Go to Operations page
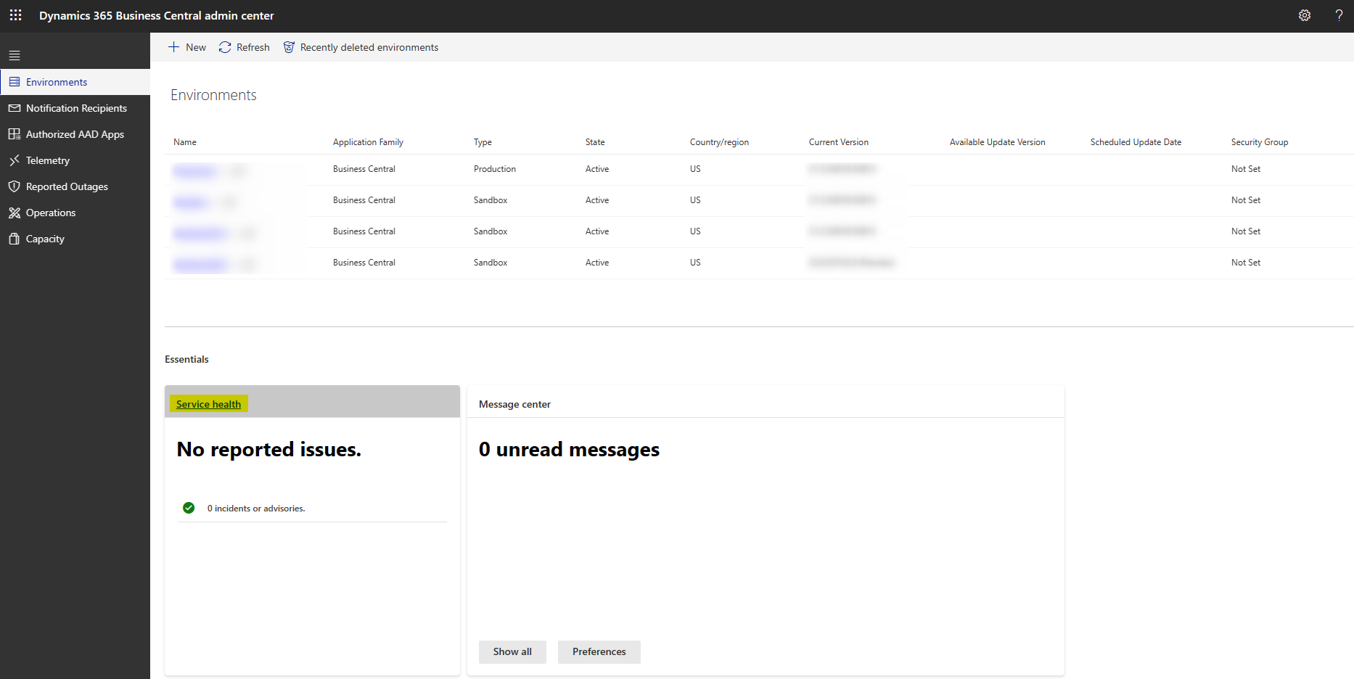1354x679 pixels. [x=75, y=213]
